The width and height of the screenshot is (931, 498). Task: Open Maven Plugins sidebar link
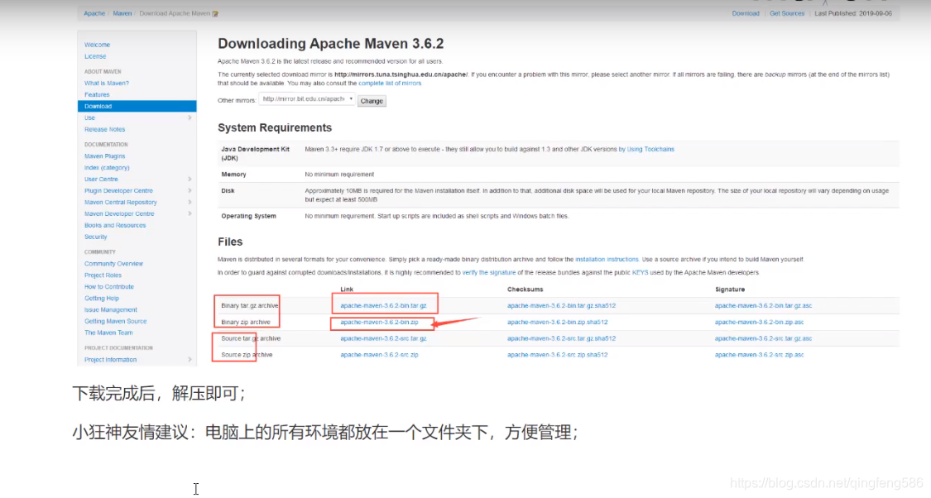coord(104,156)
